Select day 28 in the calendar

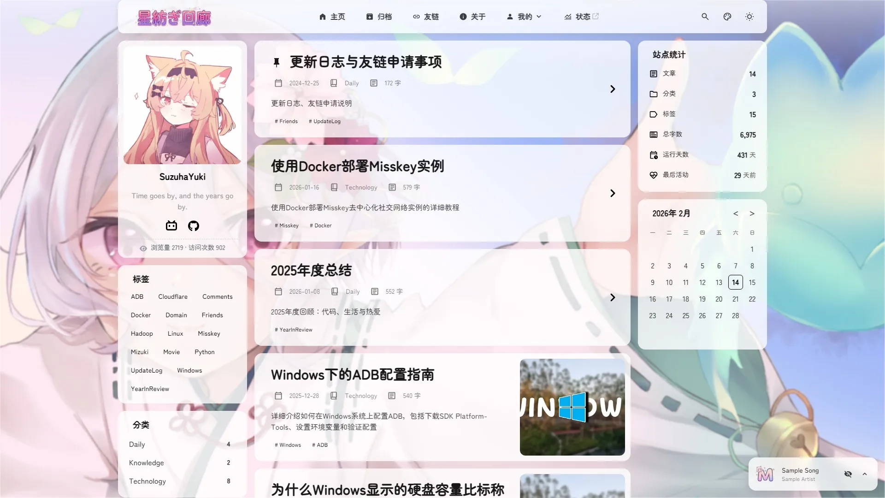coord(736,315)
